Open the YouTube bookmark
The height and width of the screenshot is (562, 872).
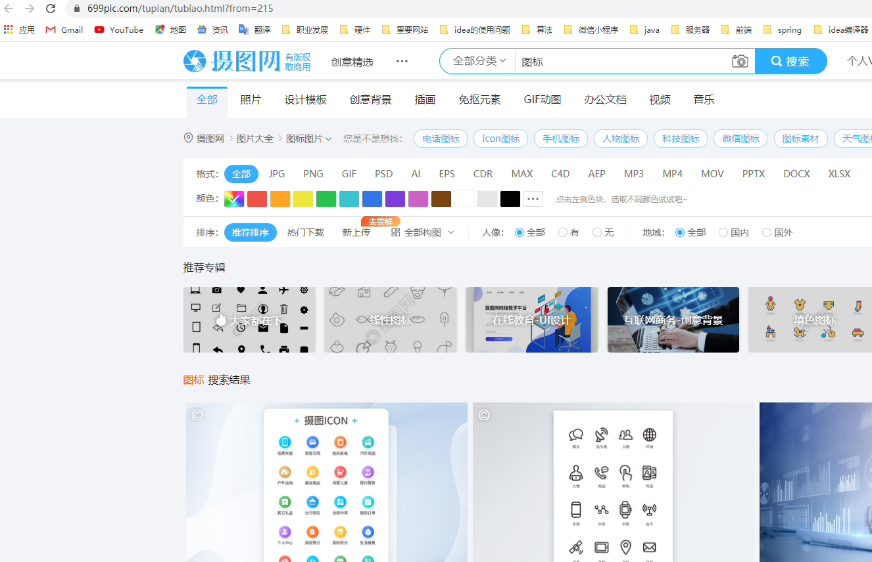pyautogui.click(x=118, y=30)
